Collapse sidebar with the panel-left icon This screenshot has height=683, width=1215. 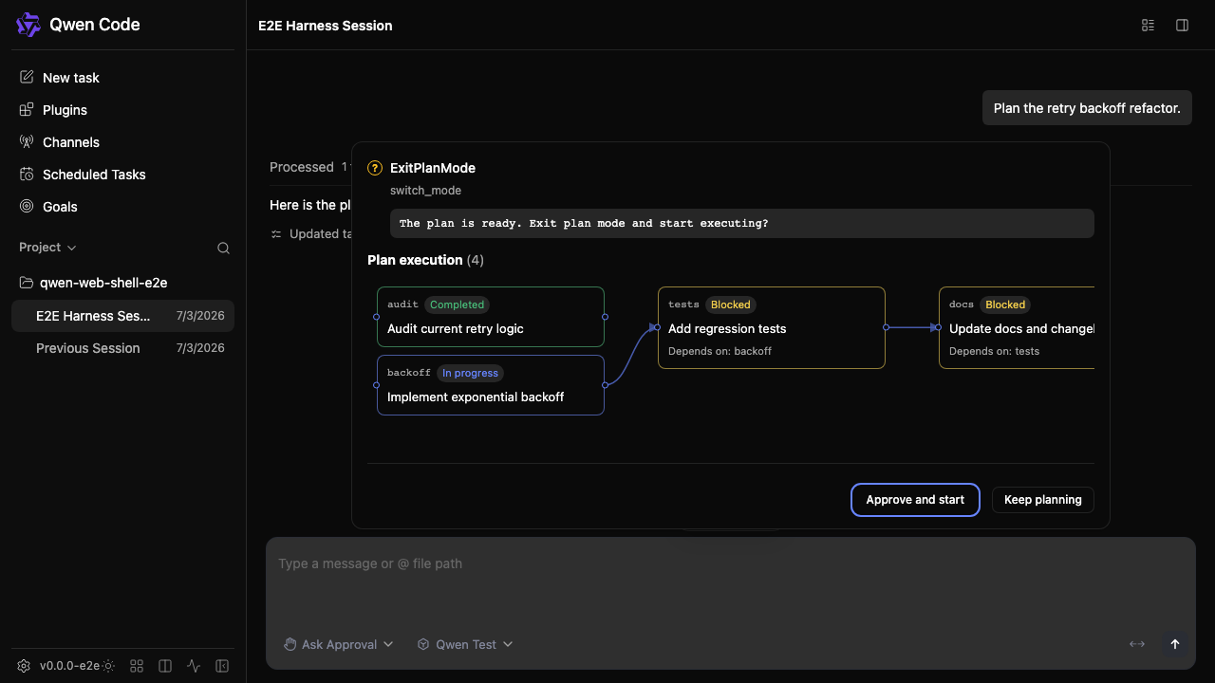click(x=222, y=666)
